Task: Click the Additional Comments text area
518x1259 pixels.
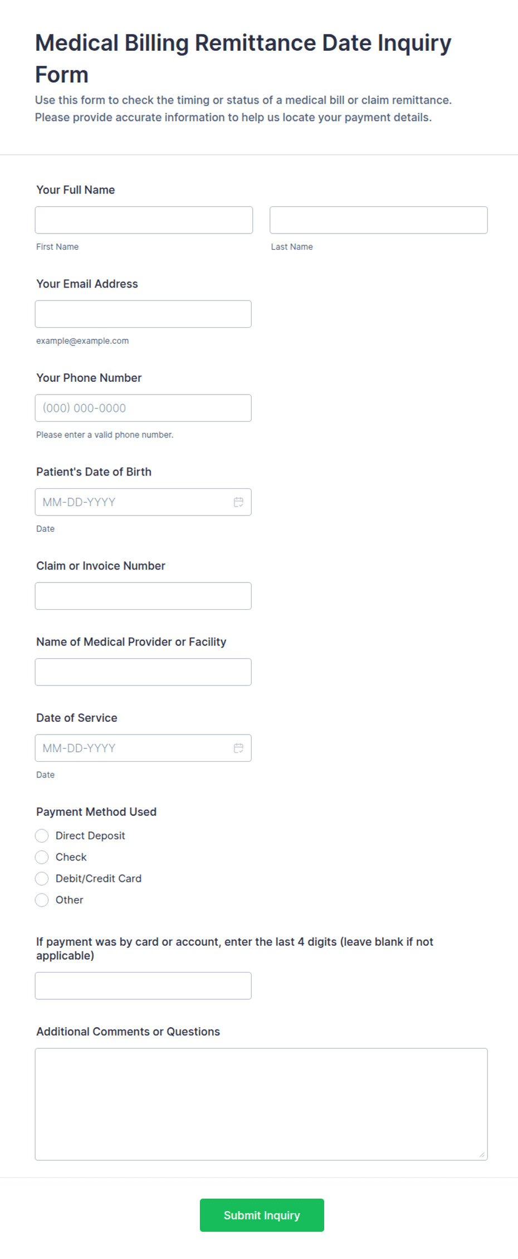Action: coord(261,1104)
